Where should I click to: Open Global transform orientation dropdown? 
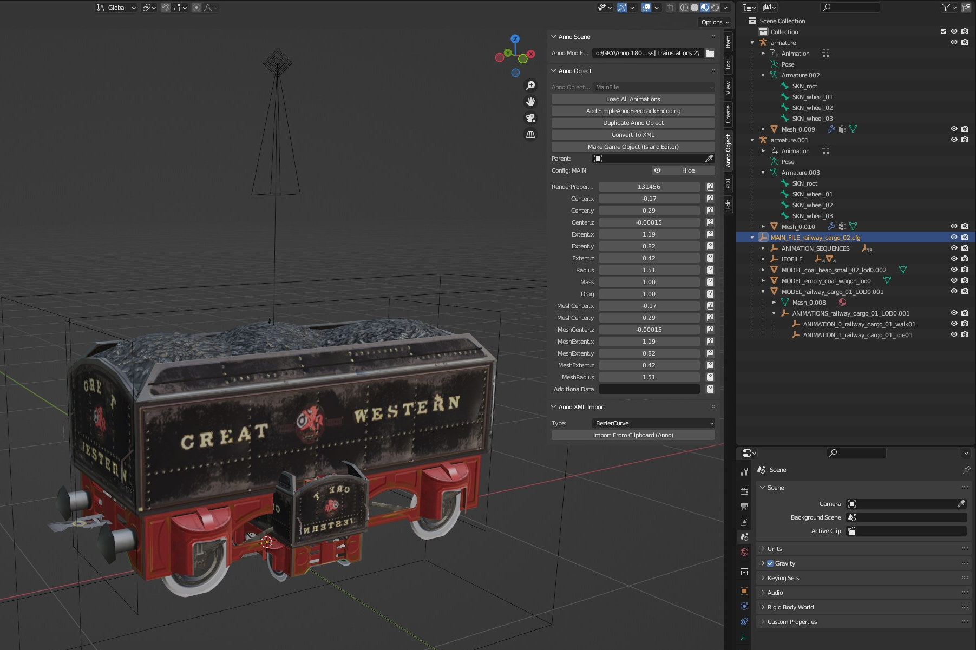pyautogui.click(x=116, y=8)
